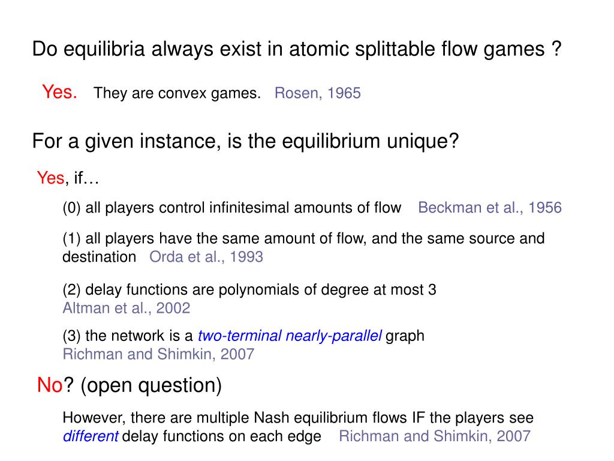
Task: Select the final Richman and Shimkin, 2007 citation
Action: tap(435, 436)
